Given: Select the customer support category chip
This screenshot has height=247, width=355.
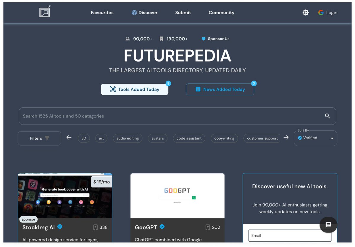Looking at the screenshot, I should (x=262, y=138).
